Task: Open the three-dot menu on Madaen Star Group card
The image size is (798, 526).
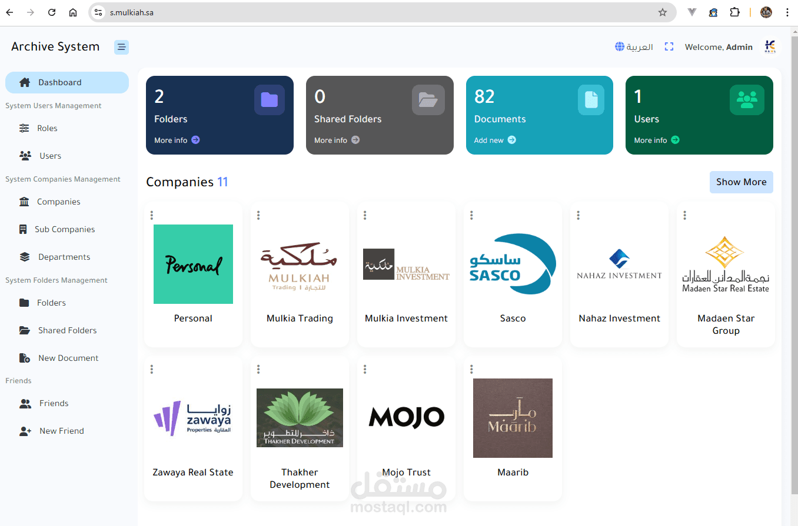Action: tap(684, 215)
